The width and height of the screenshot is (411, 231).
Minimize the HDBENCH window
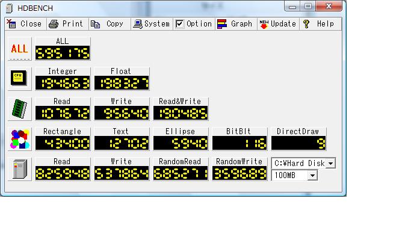(292, 6)
